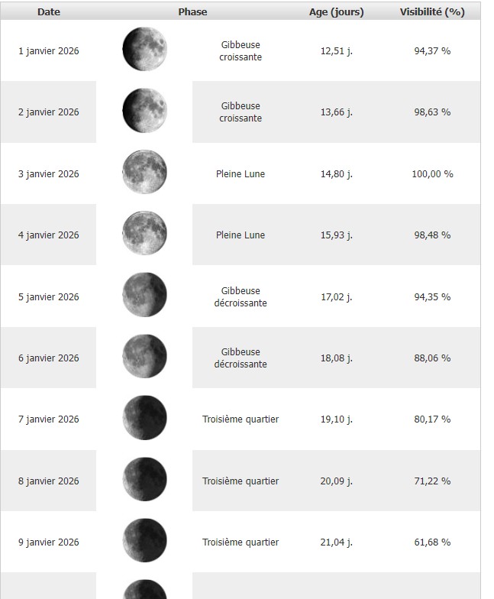Click the 100,00 % visibility value

(432, 174)
